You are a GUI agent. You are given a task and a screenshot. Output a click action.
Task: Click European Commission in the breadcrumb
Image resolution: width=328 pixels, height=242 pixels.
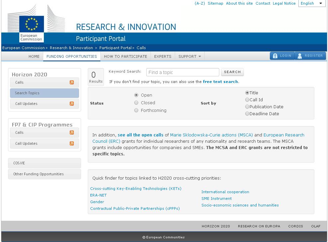click(x=23, y=48)
